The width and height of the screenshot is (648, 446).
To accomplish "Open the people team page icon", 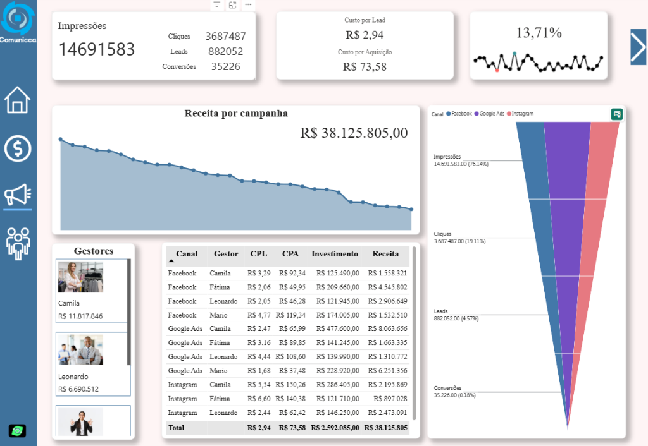I will coord(17,243).
